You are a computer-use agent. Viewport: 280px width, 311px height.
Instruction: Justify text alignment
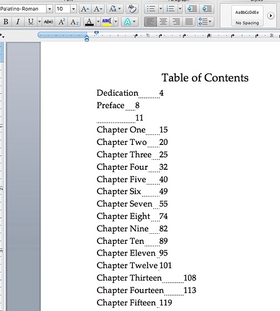coord(189,22)
